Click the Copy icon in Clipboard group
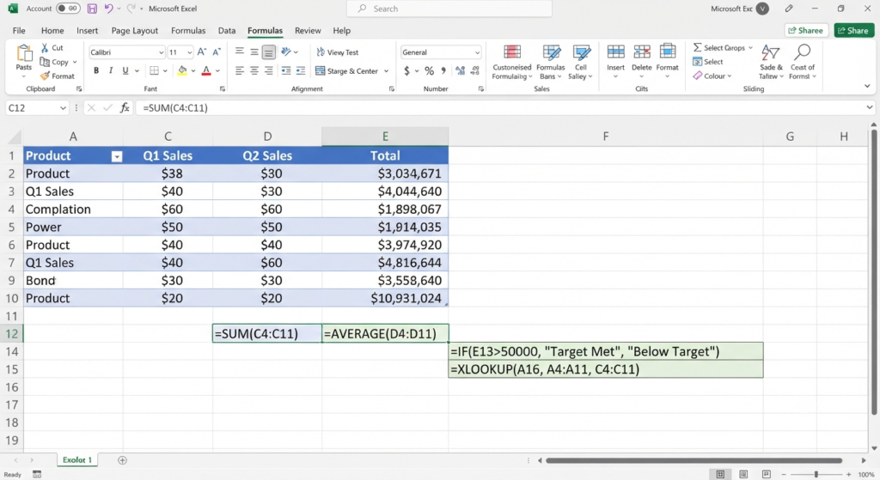Viewport: 880px width, 480px height. tap(45, 62)
